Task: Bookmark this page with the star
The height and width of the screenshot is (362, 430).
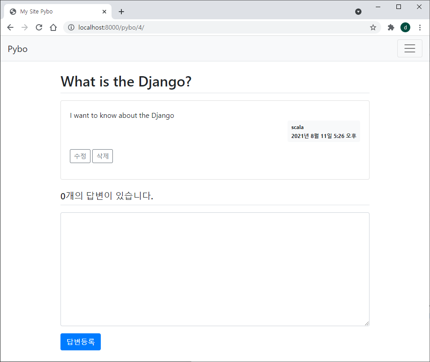Action: pyautogui.click(x=373, y=27)
